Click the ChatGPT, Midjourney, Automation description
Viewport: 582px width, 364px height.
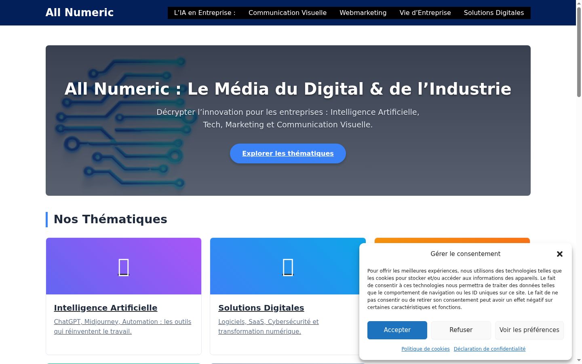coord(122,326)
